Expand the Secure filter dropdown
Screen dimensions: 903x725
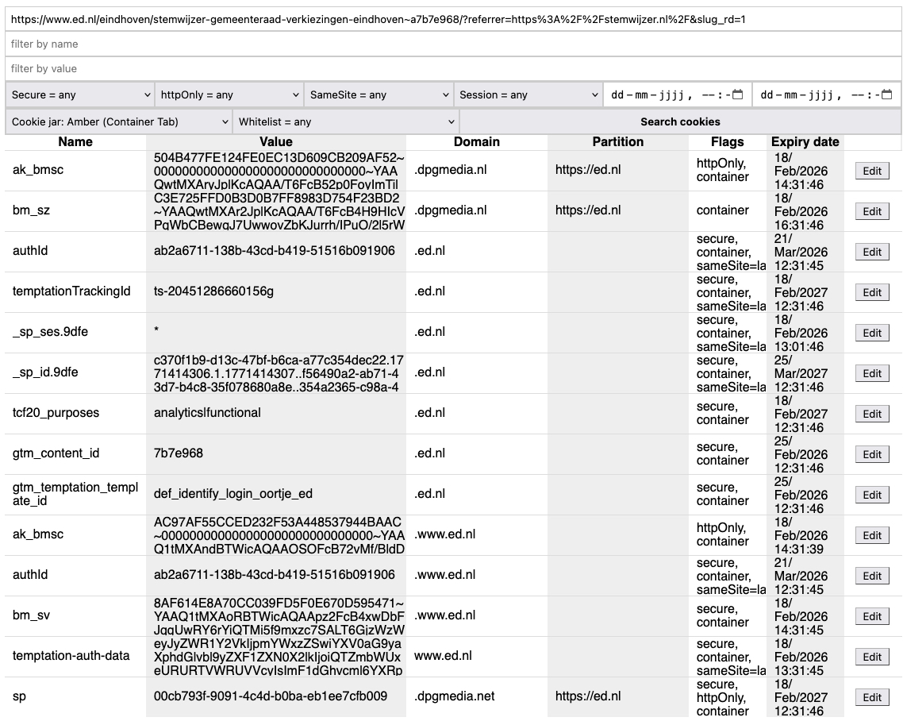[x=80, y=94]
